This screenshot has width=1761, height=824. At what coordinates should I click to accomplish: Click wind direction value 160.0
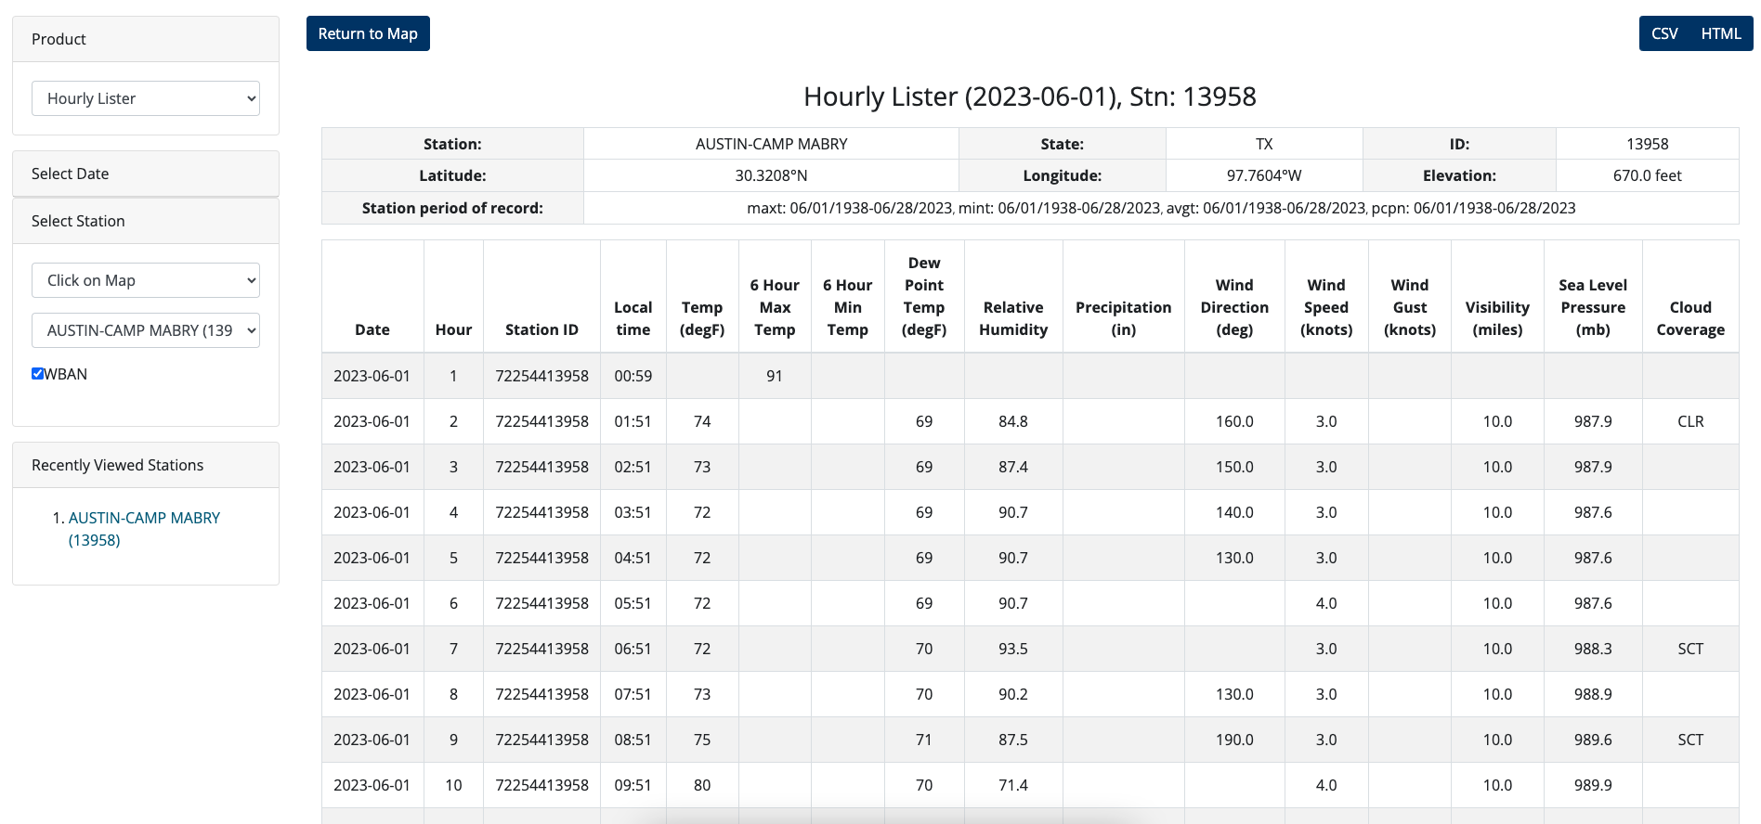[1234, 421]
